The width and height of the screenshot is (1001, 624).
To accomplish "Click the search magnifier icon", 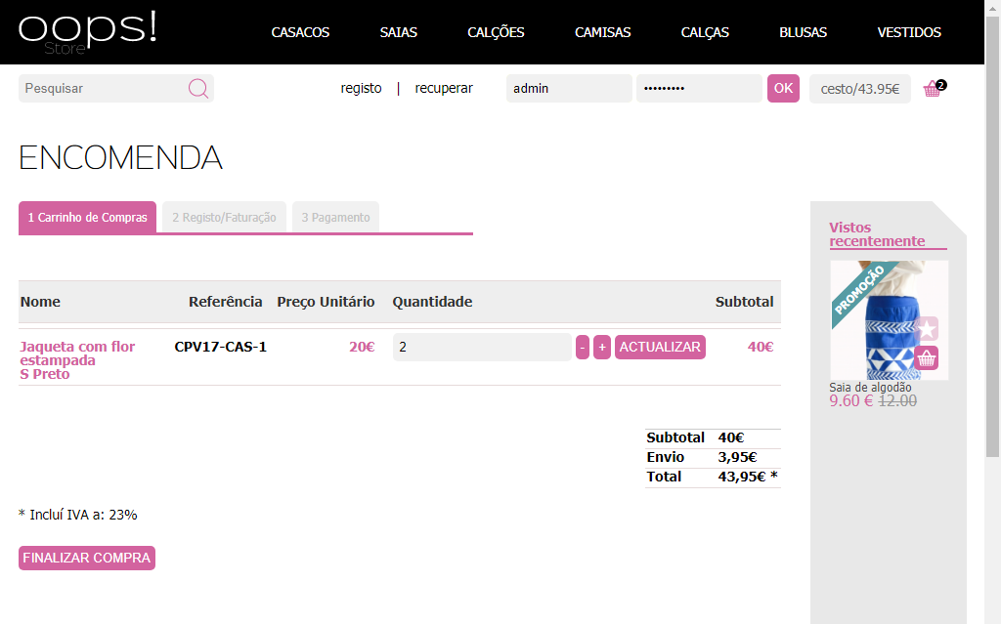I will pyautogui.click(x=197, y=89).
